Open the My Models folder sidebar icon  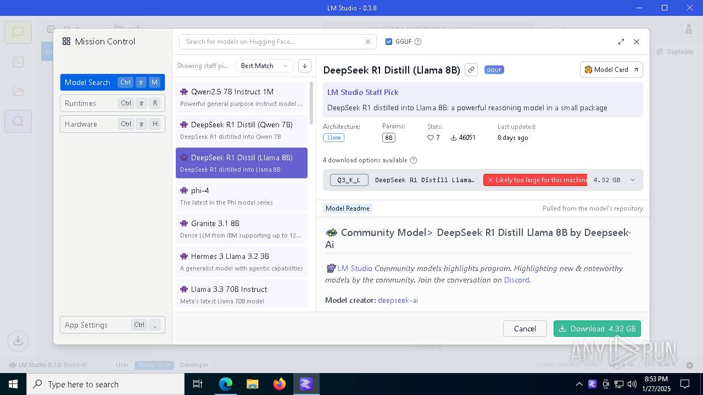(18, 92)
